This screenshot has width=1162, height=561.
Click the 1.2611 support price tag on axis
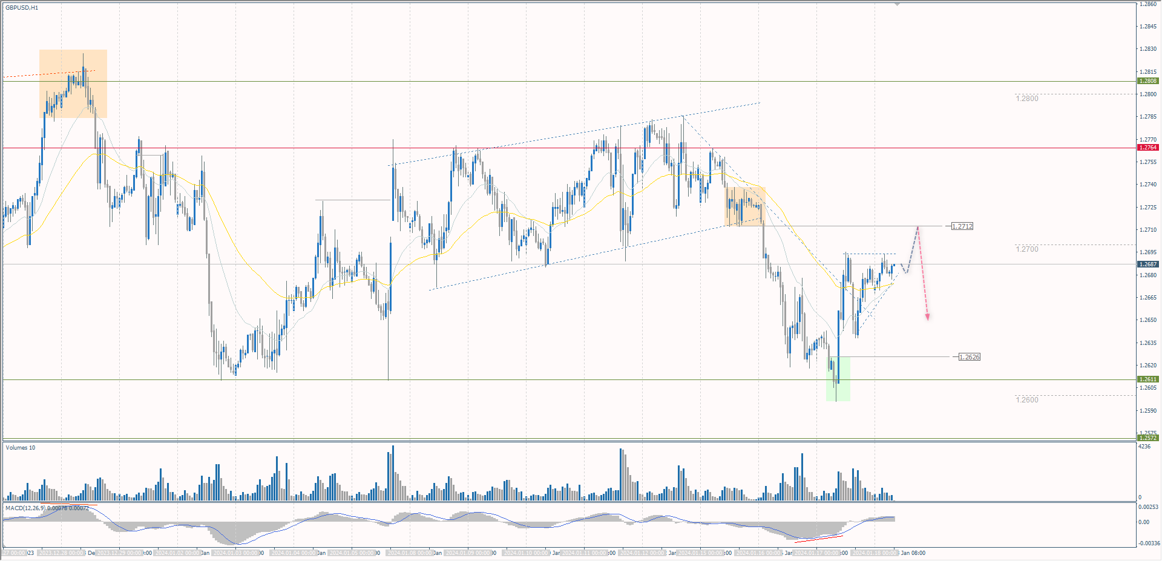click(1148, 379)
